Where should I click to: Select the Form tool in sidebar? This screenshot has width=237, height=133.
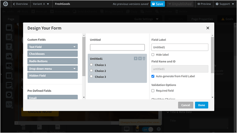tap(9, 75)
